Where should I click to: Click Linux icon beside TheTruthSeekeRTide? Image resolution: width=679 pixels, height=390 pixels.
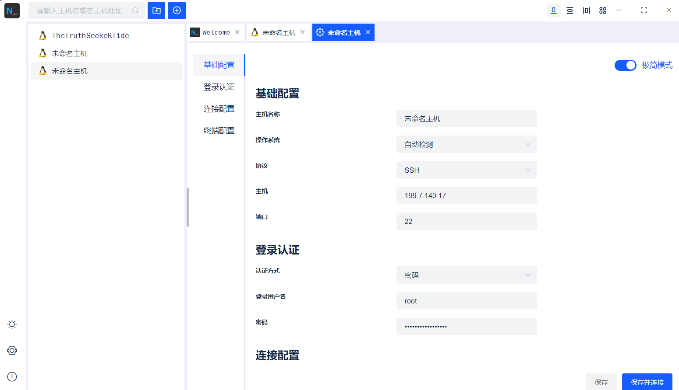pos(42,35)
